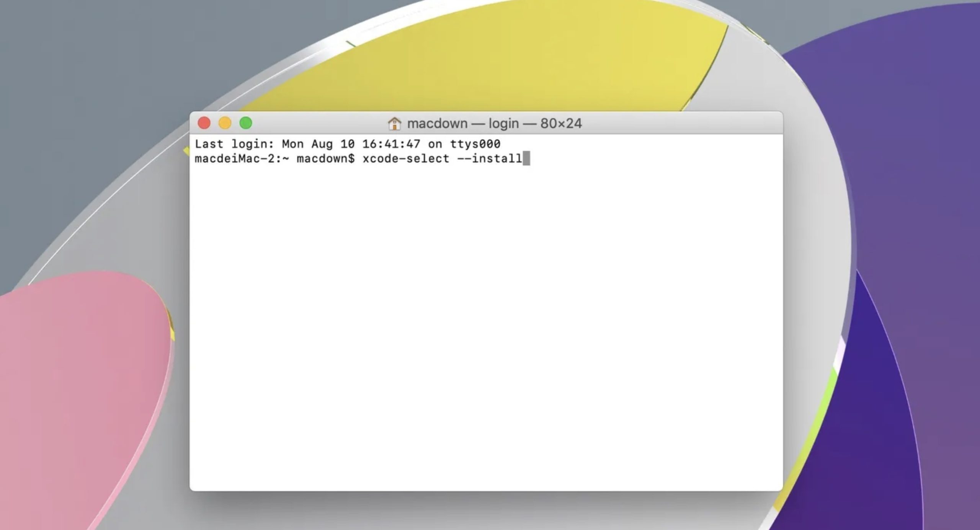Click the 'macdeiMac-2:~' prompt host text
This screenshot has width=980, height=530.
tap(242, 158)
